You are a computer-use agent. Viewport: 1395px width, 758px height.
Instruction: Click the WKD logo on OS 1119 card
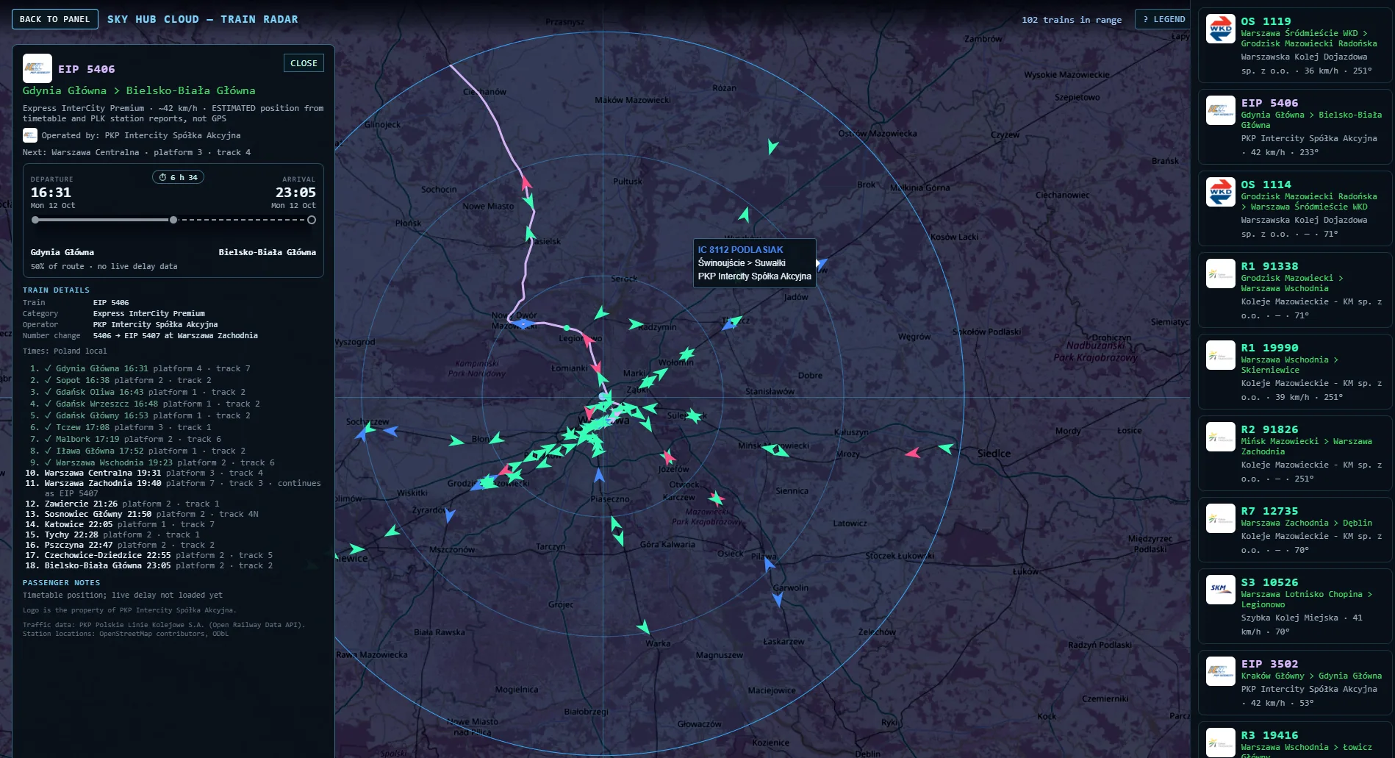pos(1221,29)
